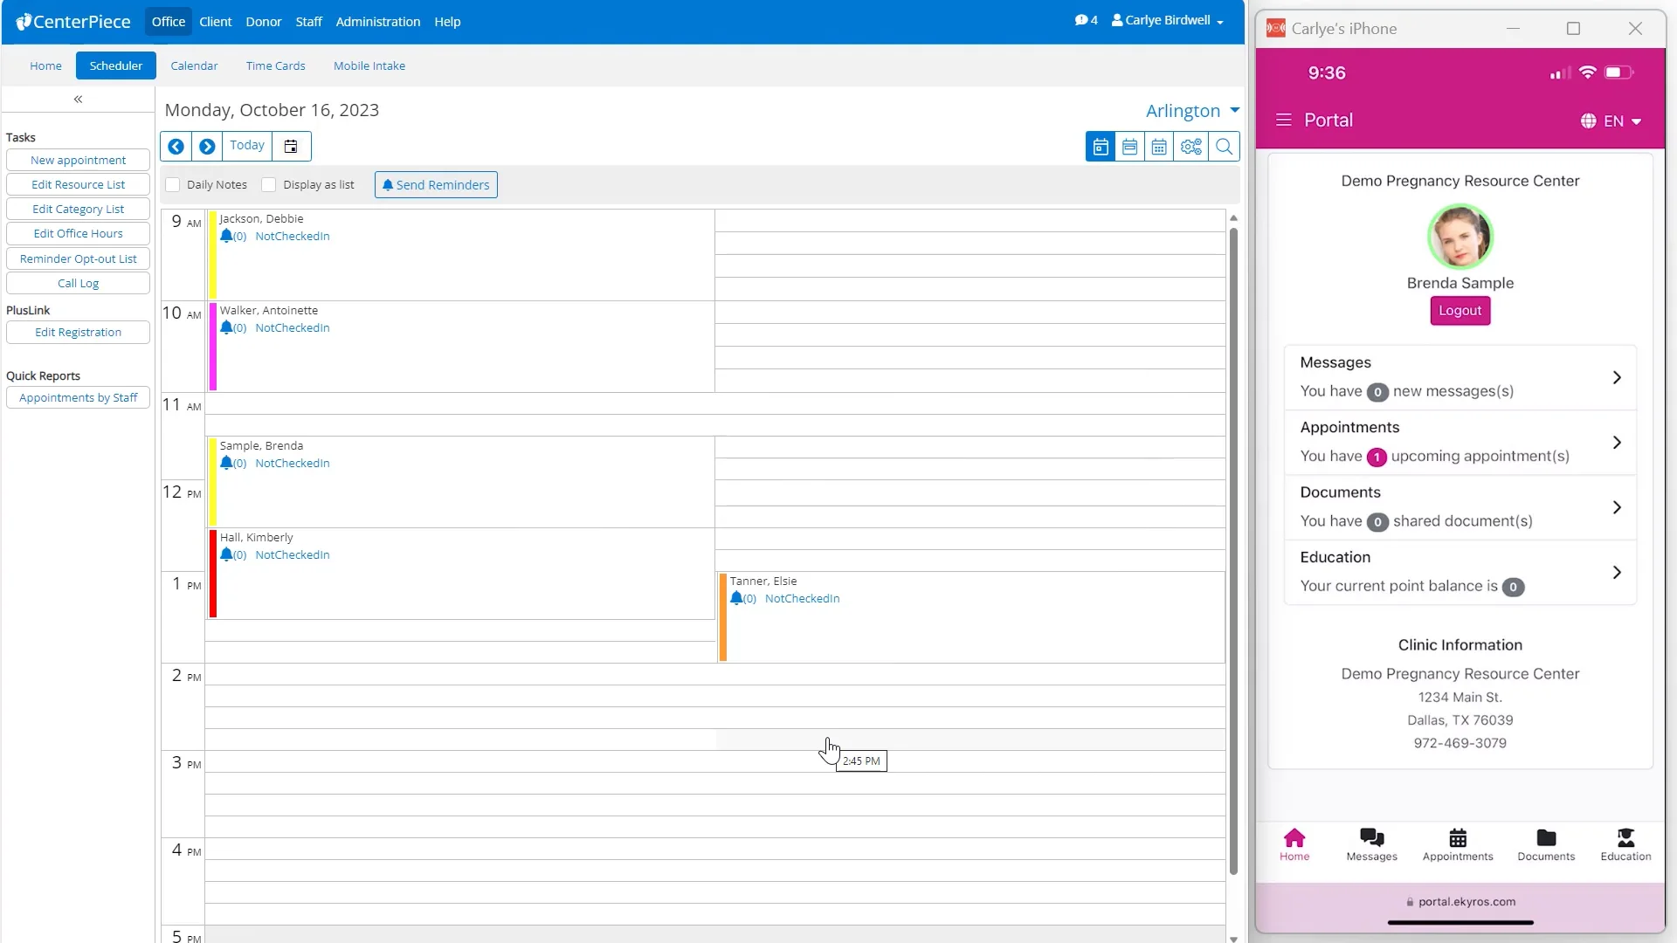Switch to the Time Cards tab
This screenshot has height=943, width=1677.
tap(275, 65)
